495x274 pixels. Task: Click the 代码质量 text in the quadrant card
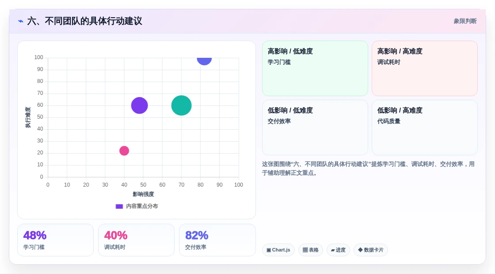388,121
